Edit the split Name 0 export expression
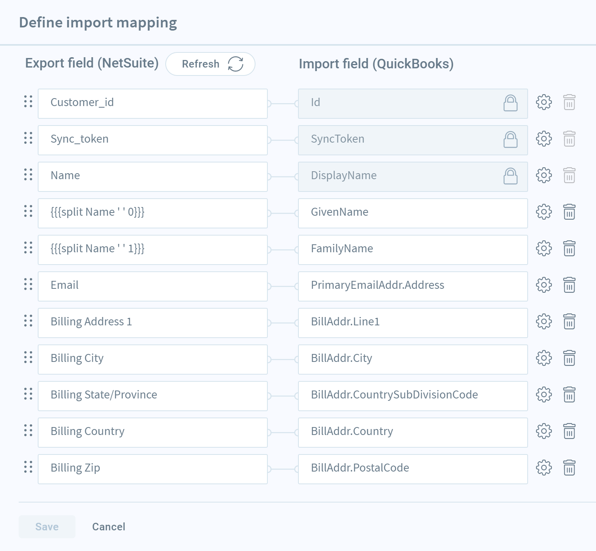Screen dimensions: 596x551 153,213
